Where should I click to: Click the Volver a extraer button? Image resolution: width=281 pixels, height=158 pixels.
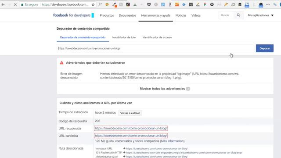pos(130,113)
